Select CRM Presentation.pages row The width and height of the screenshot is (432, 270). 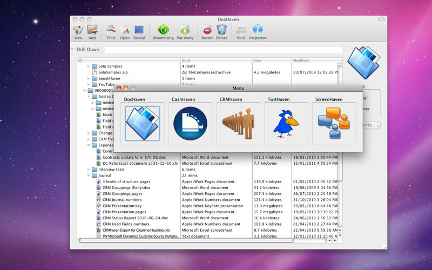tap(207, 212)
